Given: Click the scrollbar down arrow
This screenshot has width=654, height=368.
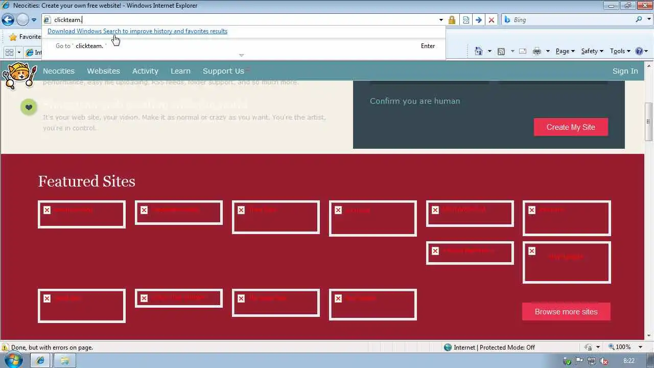Looking at the screenshot, I should coord(649,336).
